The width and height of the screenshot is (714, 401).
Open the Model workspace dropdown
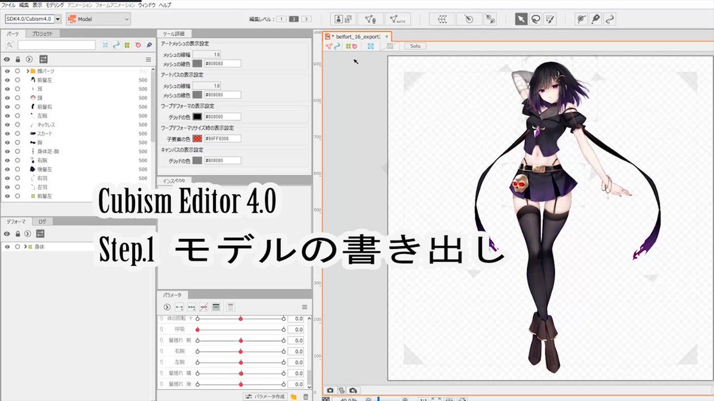(98, 19)
